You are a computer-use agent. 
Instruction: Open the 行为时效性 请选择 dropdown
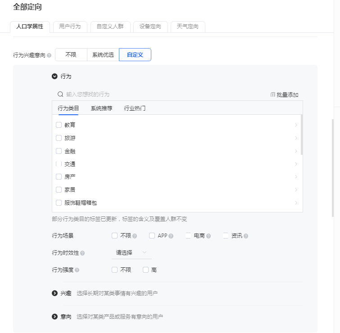coord(131,253)
